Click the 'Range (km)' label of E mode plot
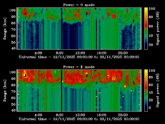The image size is (165, 124). pos(5,90)
